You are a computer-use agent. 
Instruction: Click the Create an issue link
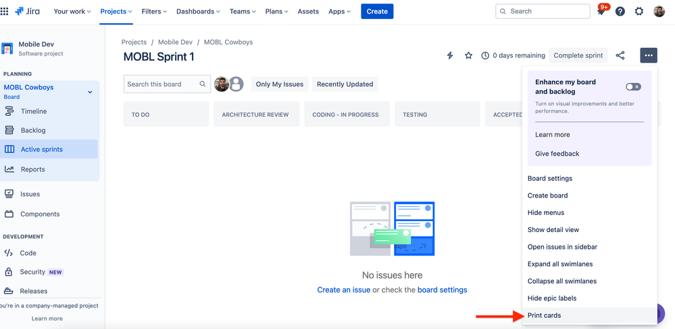(x=343, y=290)
